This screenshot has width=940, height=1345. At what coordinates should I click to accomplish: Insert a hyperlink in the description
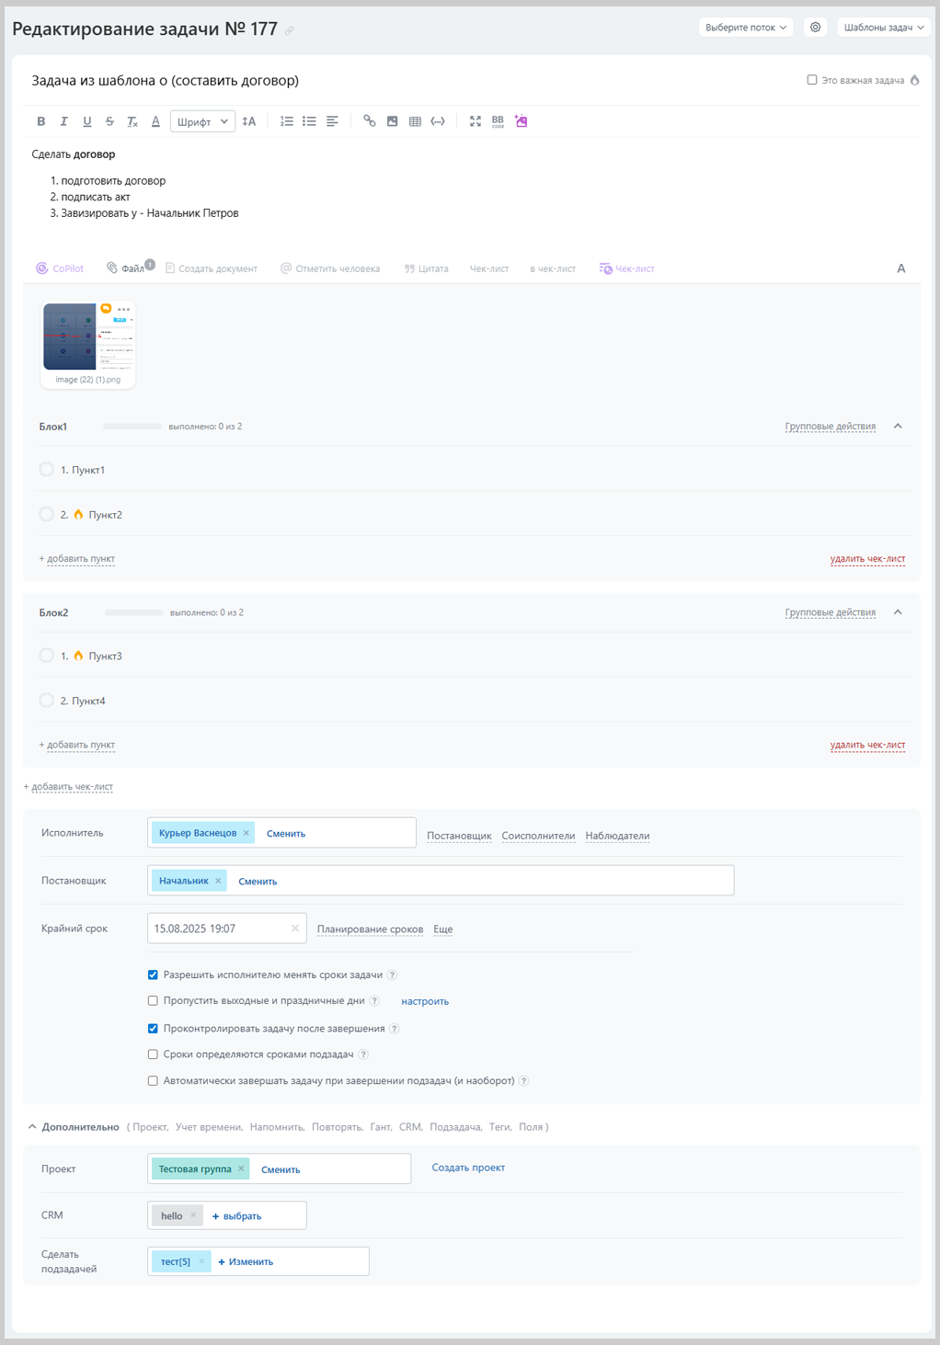(369, 121)
